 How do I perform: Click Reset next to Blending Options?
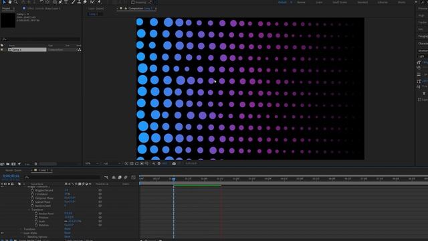(x=68, y=237)
